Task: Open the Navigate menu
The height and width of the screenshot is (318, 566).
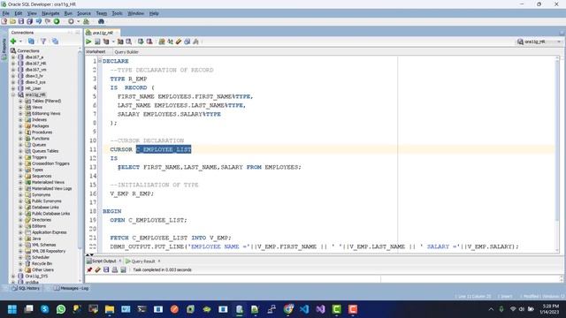Action: coord(50,13)
